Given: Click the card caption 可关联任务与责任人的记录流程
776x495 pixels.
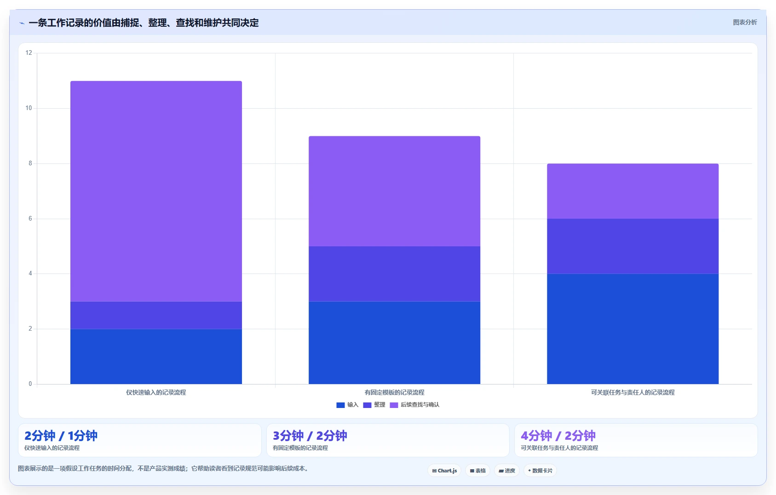Looking at the screenshot, I should [x=559, y=448].
